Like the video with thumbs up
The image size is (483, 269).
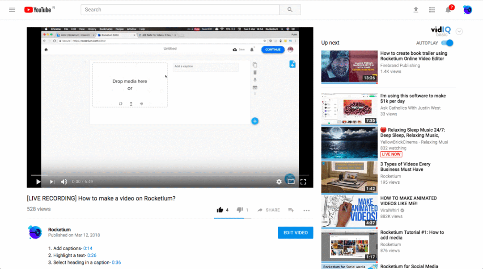[220, 210]
